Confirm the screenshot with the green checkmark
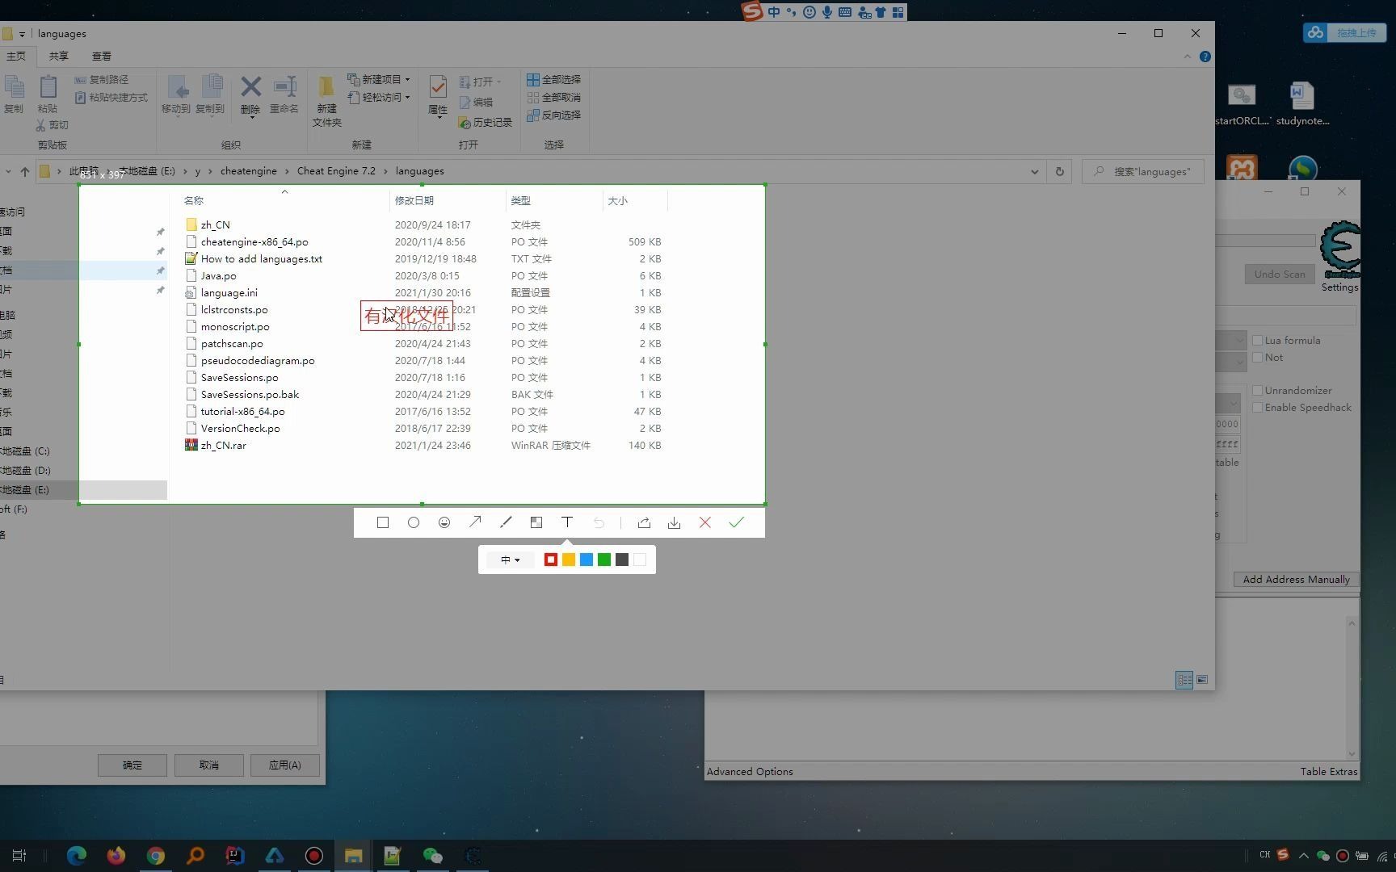 735,522
